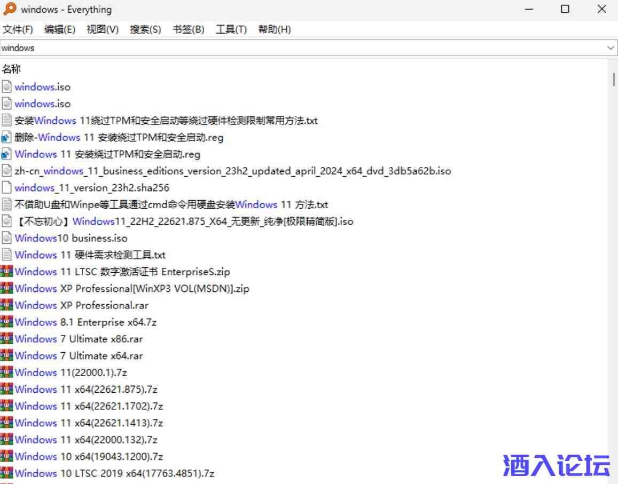This screenshot has height=484, width=618.
Task: Click the 名称 column header to sort
Action: (12, 69)
